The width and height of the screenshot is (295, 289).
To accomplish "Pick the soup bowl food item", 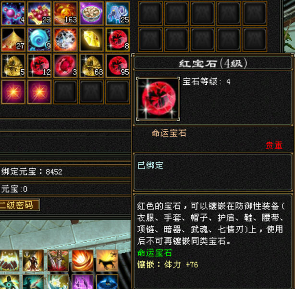I will 91,13.
